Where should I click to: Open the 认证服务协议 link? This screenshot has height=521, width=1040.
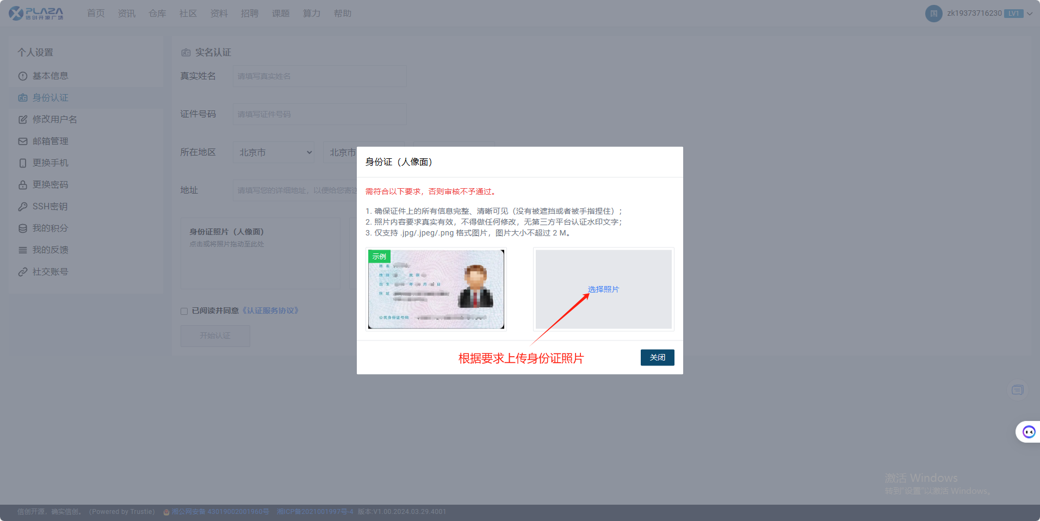tap(270, 311)
